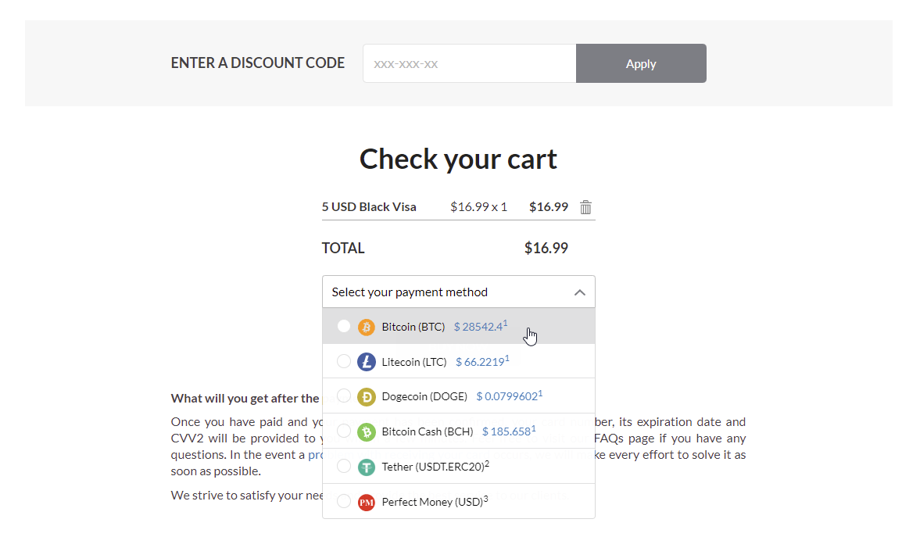Choose the Bitcoin Cash (BCH) label
The image size is (902, 537).
[x=428, y=431]
